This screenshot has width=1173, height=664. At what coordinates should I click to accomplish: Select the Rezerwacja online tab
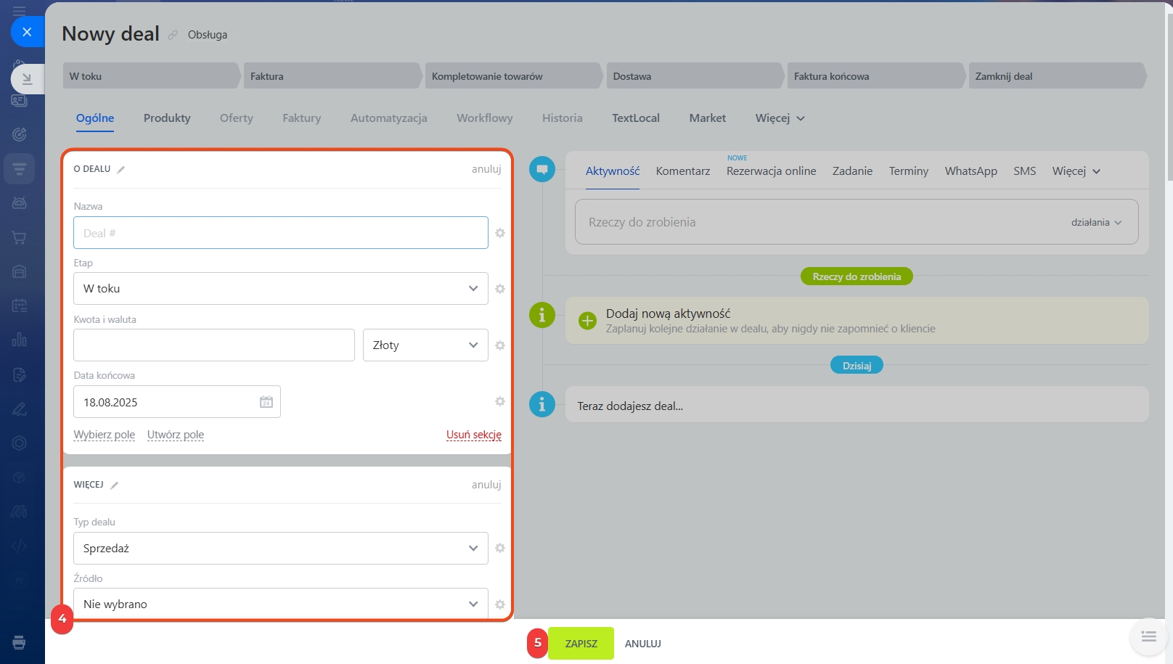coord(772,171)
